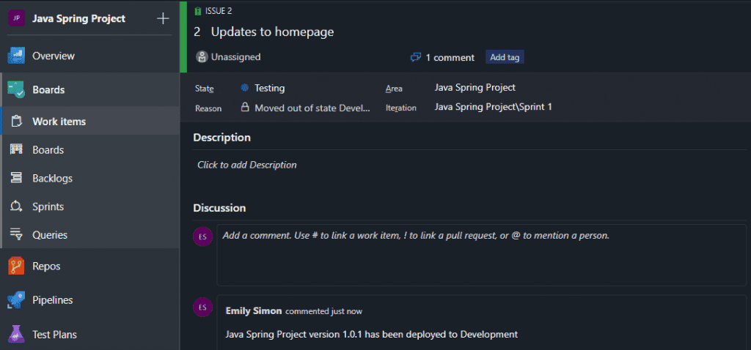Viewport: 751px width, 350px height.
Task: Assign the issue via Unassigned field
Action: (235, 57)
